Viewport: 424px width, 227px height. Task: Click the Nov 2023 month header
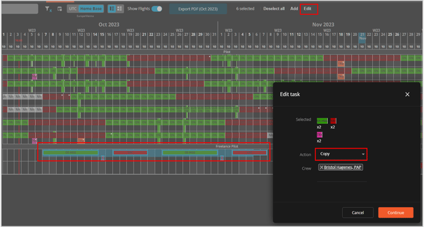coord(323,25)
